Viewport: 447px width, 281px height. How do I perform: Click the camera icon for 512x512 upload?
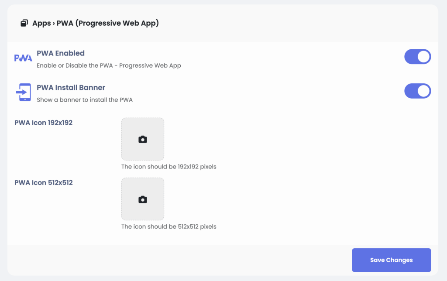point(143,199)
